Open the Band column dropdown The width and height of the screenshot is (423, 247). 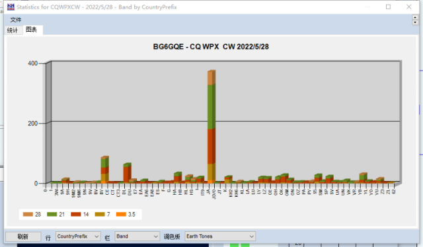(137, 236)
